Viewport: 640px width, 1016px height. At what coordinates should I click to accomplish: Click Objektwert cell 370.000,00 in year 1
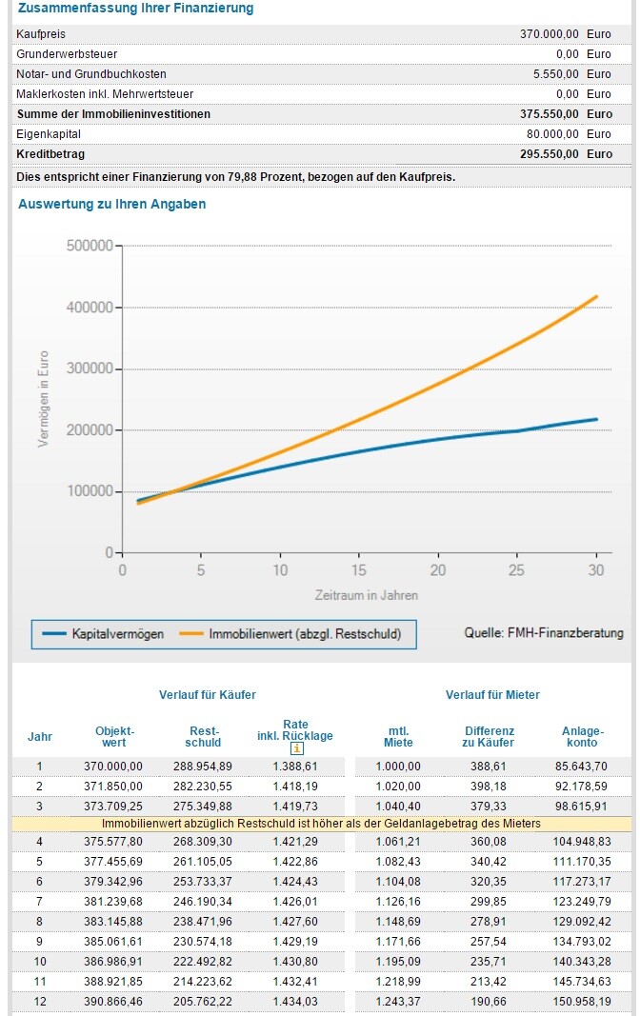(x=113, y=766)
